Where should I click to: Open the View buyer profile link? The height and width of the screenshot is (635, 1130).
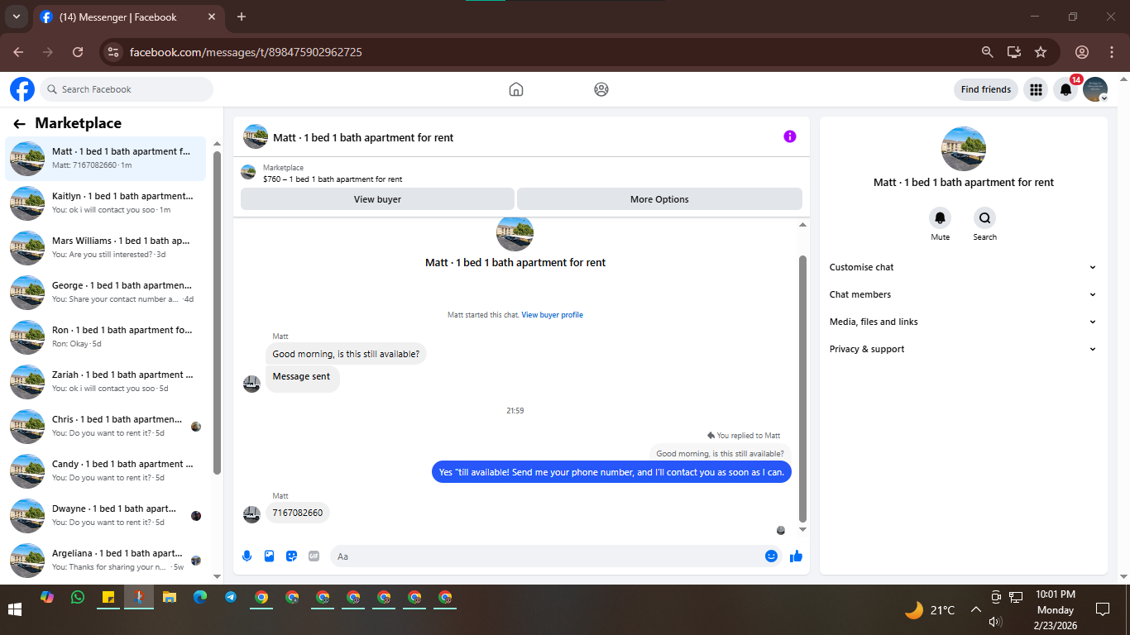[x=552, y=315]
